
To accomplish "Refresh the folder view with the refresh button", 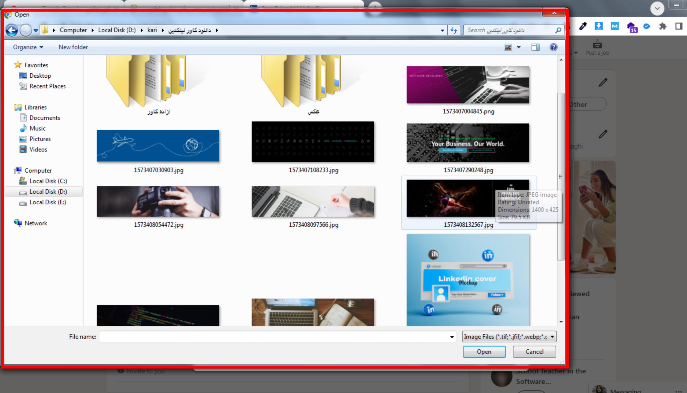I will pos(454,30).
